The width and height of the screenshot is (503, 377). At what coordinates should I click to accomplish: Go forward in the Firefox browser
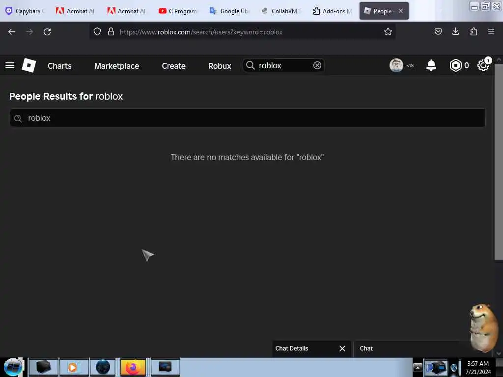tap(29, 32)
